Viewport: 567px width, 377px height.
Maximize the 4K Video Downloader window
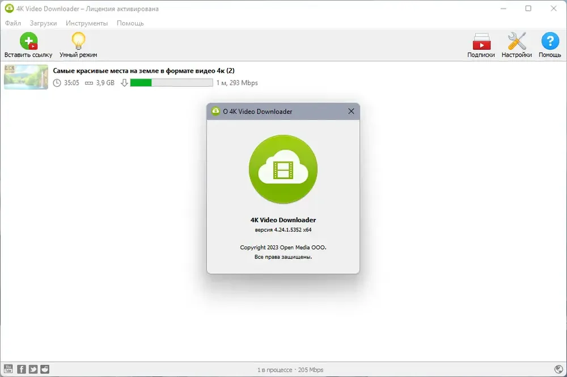pos(528,9)
